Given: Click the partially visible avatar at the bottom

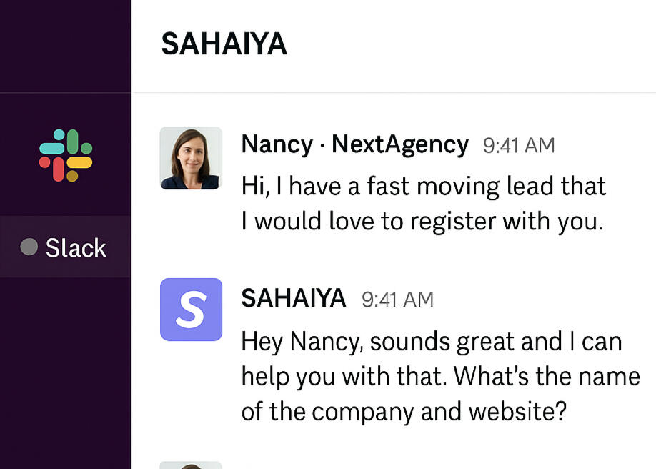Looking at the screenshot, I should (x=191, y=465).
